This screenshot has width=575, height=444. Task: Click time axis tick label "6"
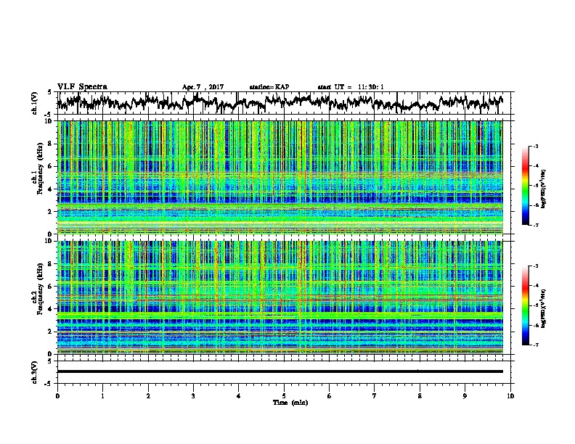tap(330, 396)
